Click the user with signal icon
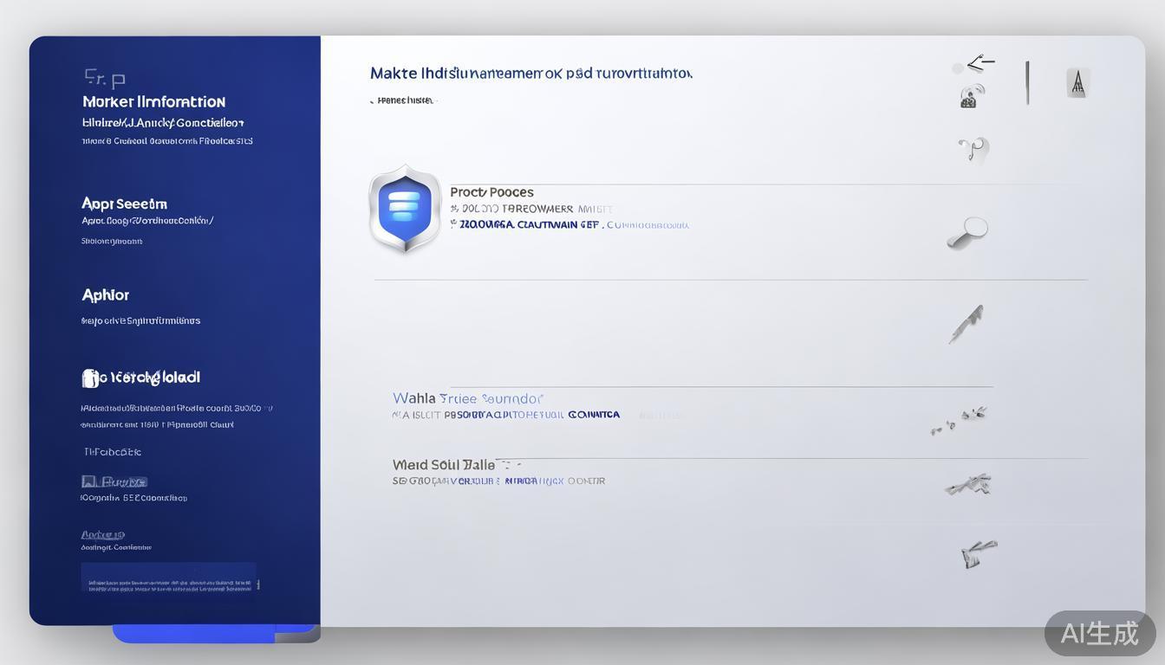 [x=972, y=96]
